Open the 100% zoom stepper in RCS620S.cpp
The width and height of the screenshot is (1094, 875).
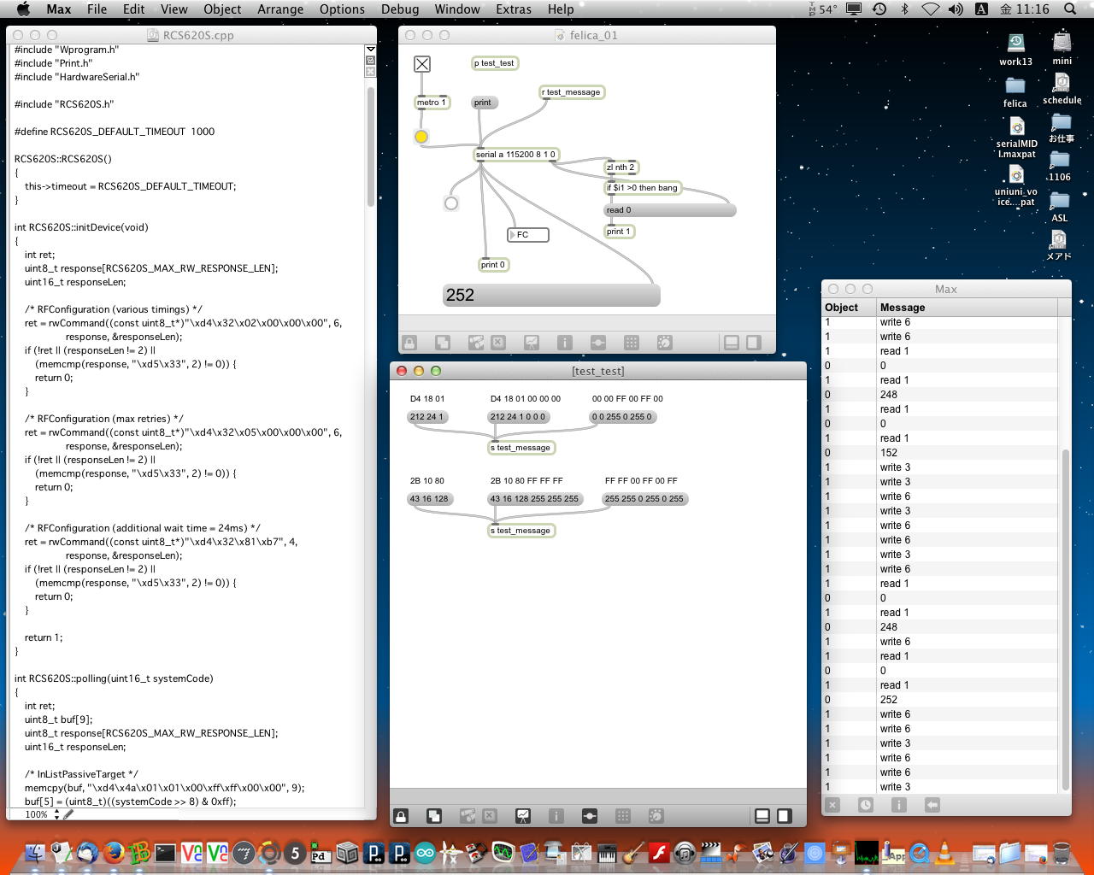[56, 814]
